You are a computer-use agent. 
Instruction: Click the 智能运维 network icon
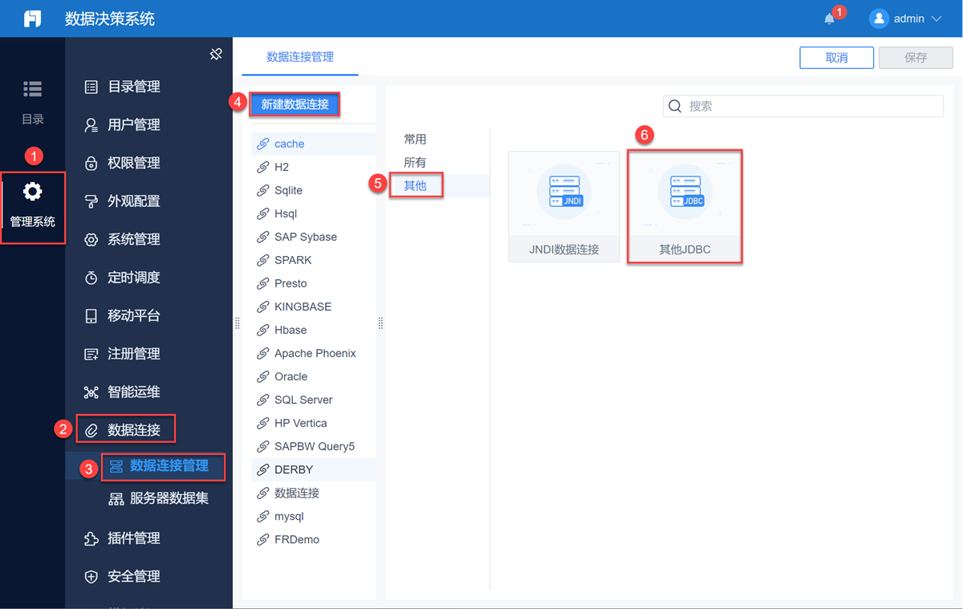[x=91, y=392]
